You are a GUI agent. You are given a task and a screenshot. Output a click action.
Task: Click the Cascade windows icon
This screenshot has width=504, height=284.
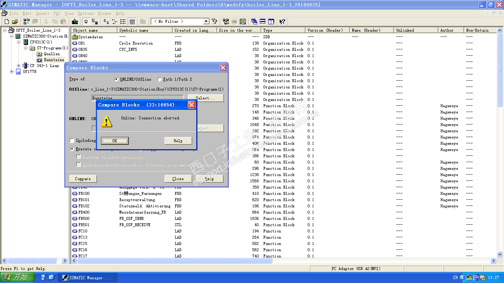(254, 22)
